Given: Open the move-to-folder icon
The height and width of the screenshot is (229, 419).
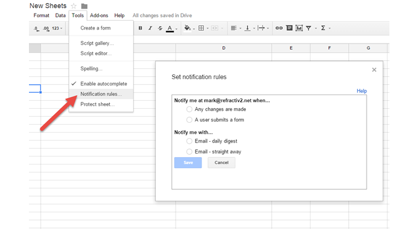Looking at the screenshot, I should tap(84, 6).
